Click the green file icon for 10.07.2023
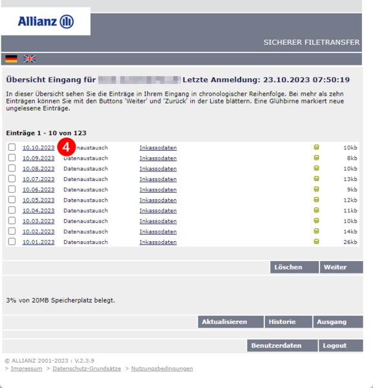Viewport: 373px width, 388px height. pos(316,178)
